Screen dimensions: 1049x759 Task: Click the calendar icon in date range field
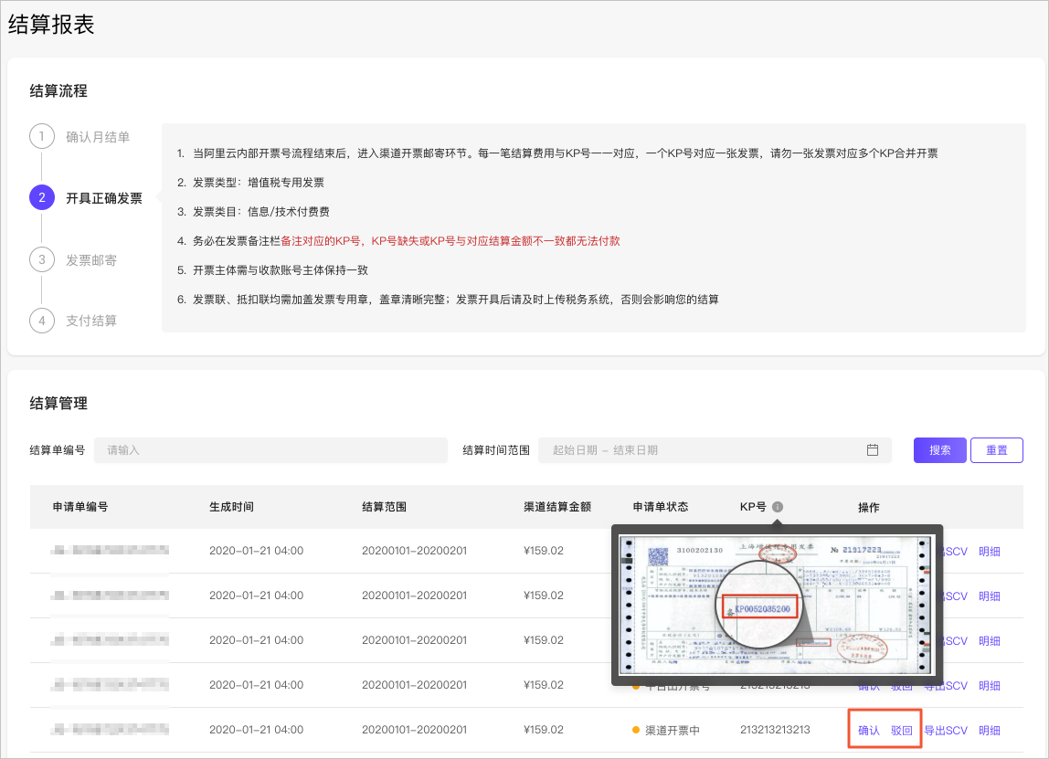(873, 450)
